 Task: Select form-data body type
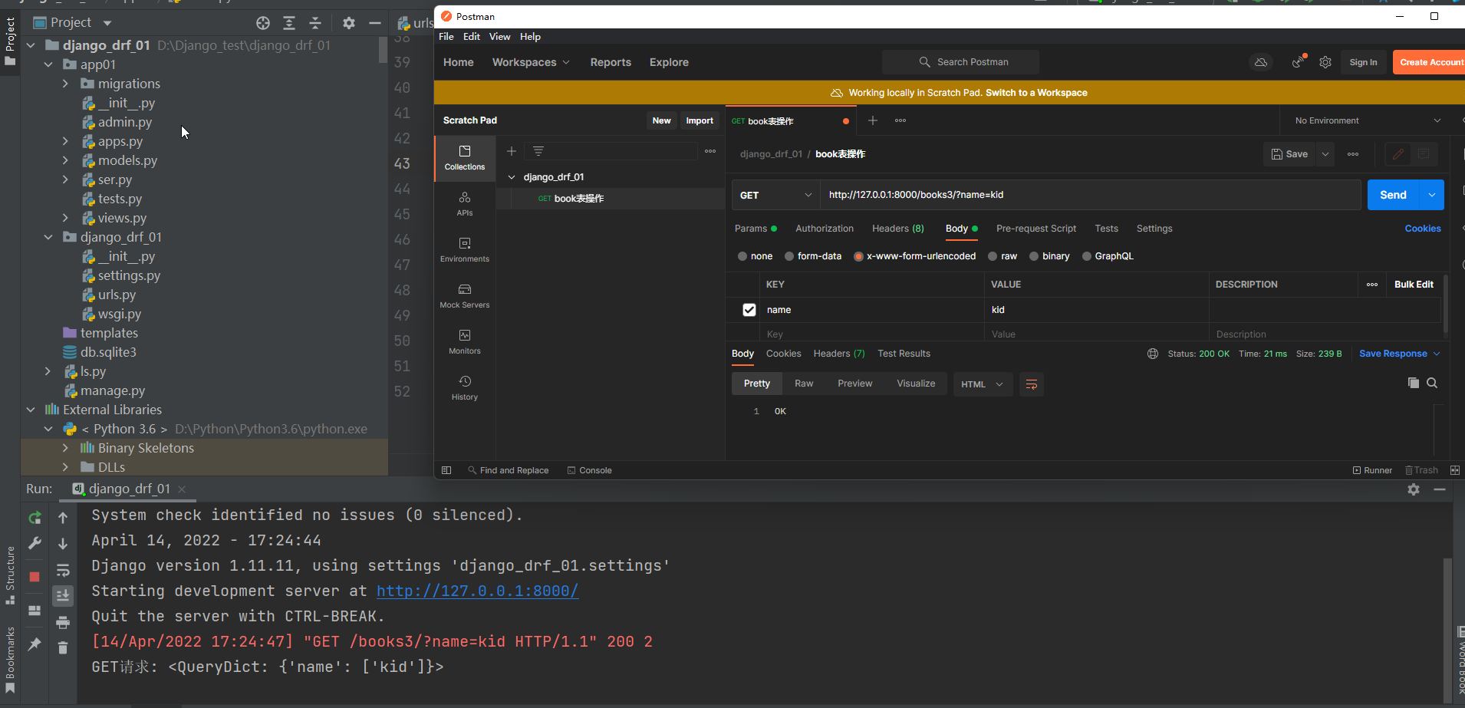point(789,256)
